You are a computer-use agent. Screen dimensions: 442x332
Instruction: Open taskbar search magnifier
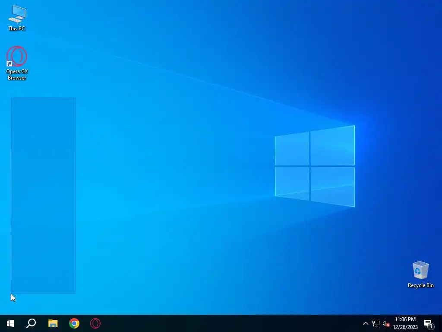click(x=31, y=323)
